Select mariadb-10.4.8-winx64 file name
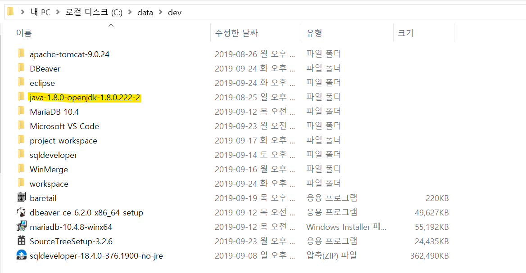Viewport: 526px width, 273px height. point(71,227)
